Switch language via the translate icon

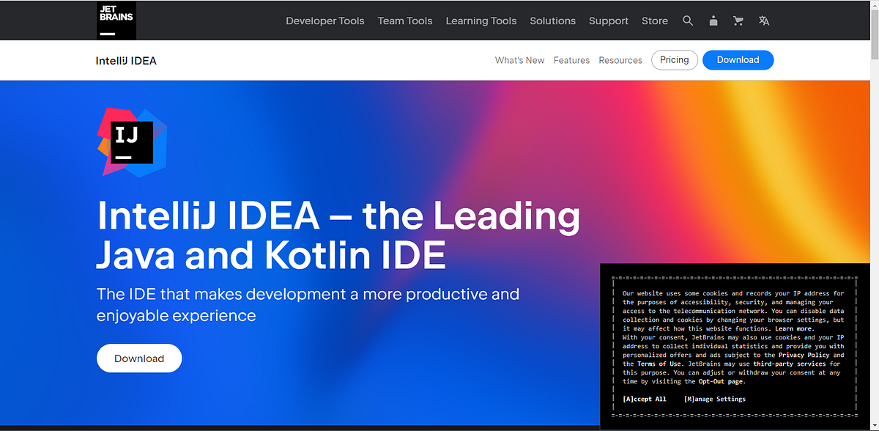point(763,21)
